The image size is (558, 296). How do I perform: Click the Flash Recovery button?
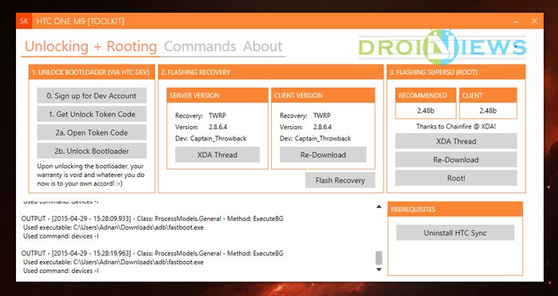coord(340,180)
